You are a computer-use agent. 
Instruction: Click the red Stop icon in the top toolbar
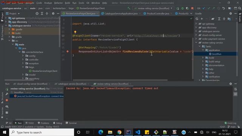(192, 8)
